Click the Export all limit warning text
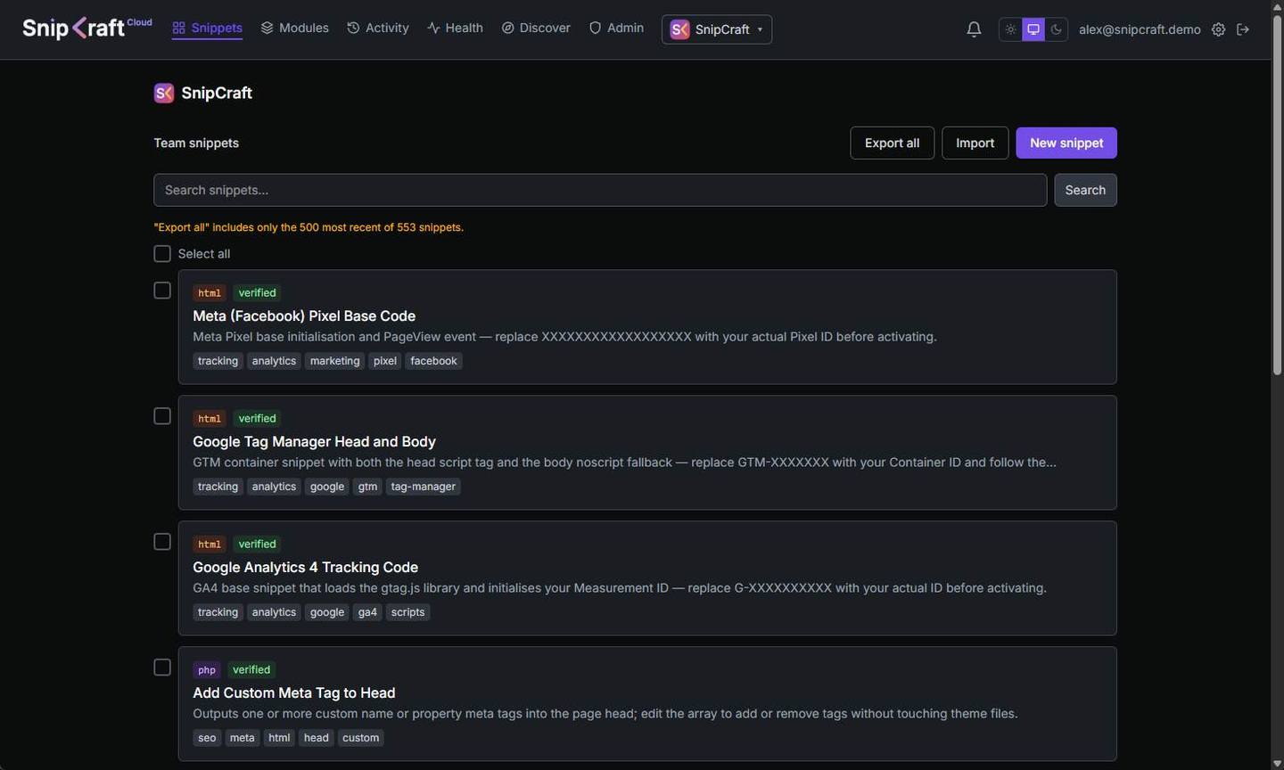Viewport: 1284px width, 770px height. pos(309,227)
